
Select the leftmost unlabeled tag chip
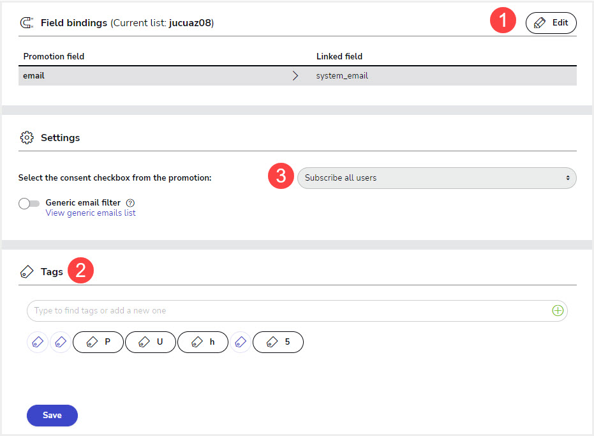pos(38,342)
